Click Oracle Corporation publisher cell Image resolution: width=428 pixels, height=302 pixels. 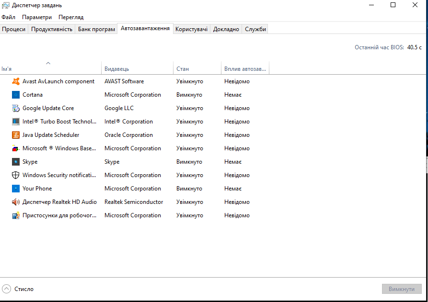tap(128, 134)
